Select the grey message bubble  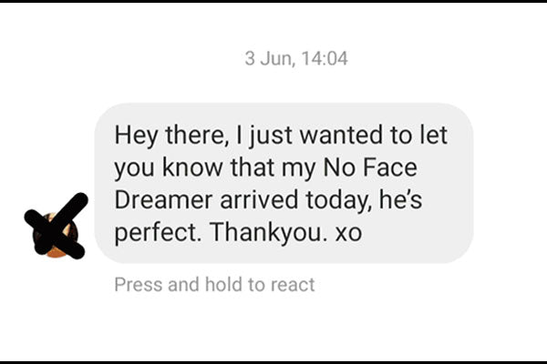(284, 183)
